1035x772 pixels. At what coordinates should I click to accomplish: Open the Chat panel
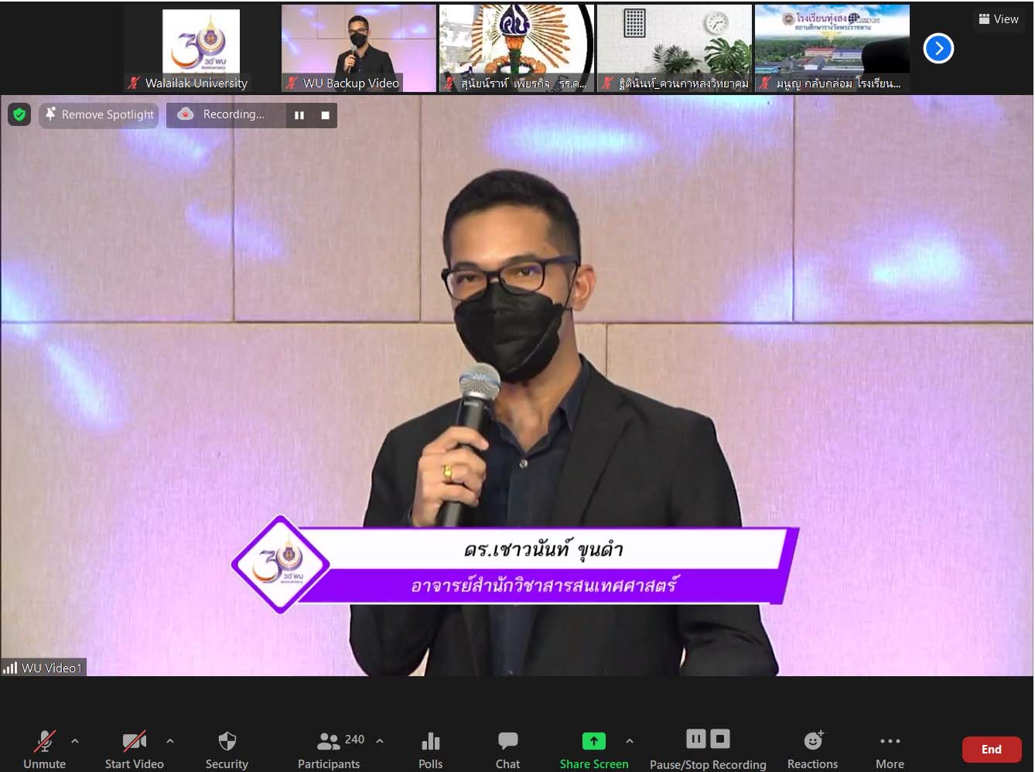coord(507,750)
